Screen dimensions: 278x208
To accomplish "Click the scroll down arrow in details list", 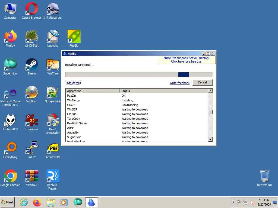I will click(x=210, y=139).
